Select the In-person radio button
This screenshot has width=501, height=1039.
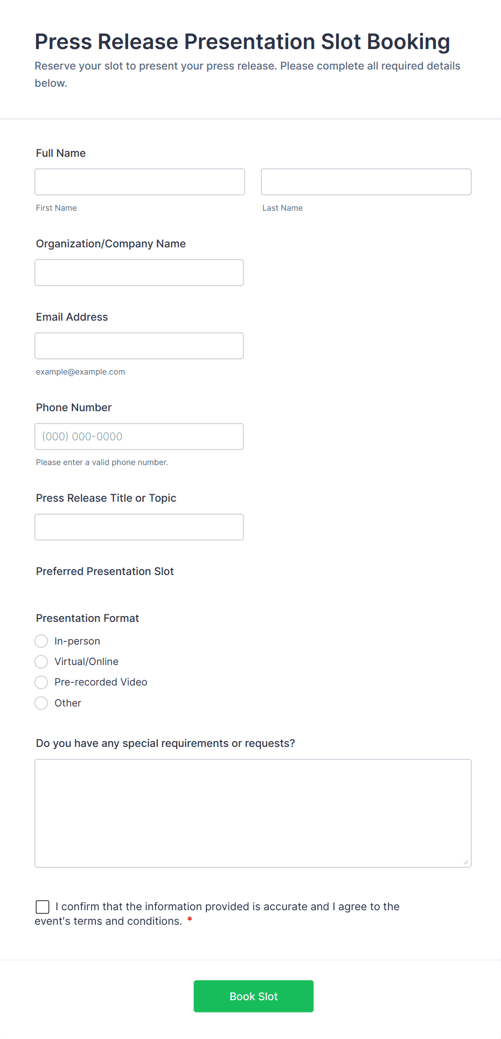click(x=41, y=641)
